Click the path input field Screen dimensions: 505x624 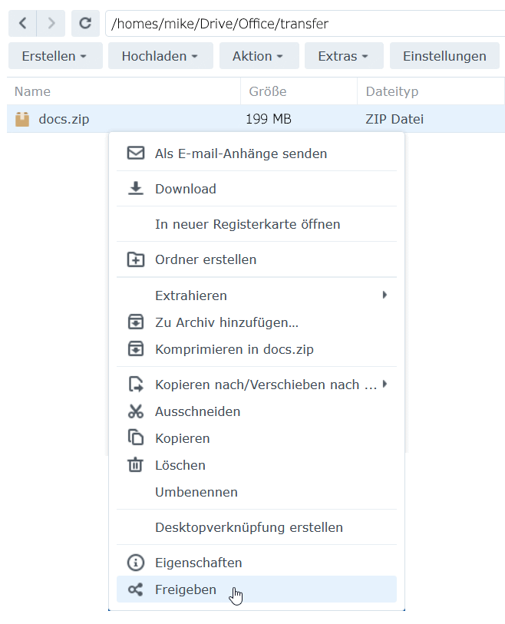pyautogui.click(x=307, y=23)
